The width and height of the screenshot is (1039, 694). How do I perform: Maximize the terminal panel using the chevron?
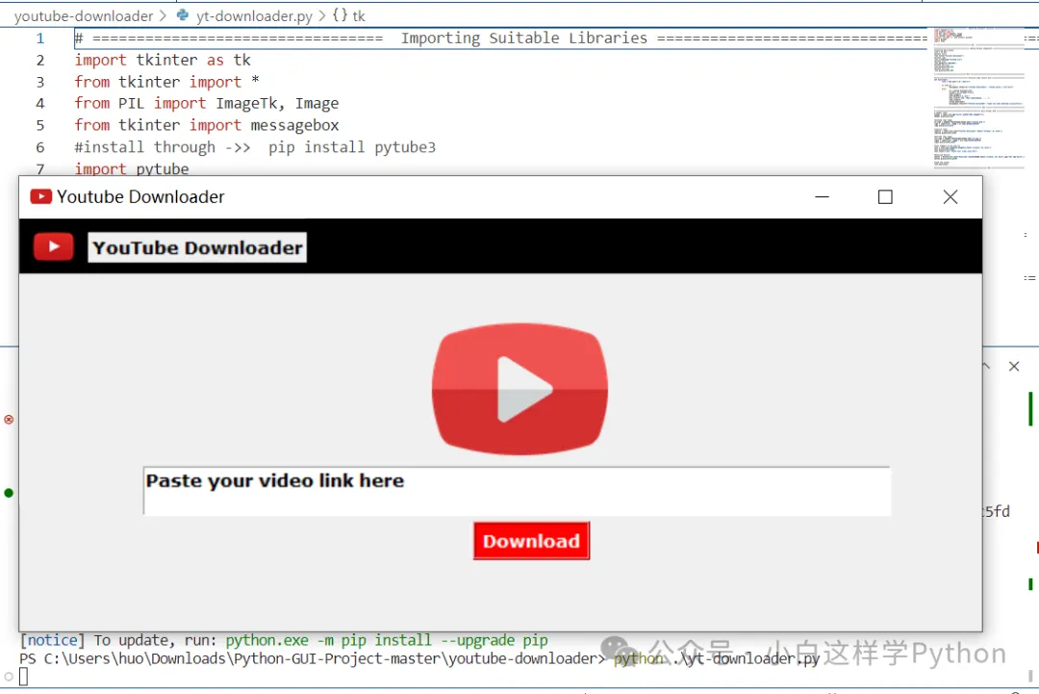[985, 367]
